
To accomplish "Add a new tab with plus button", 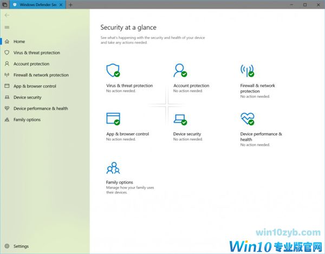I will [x=70, y=5].
